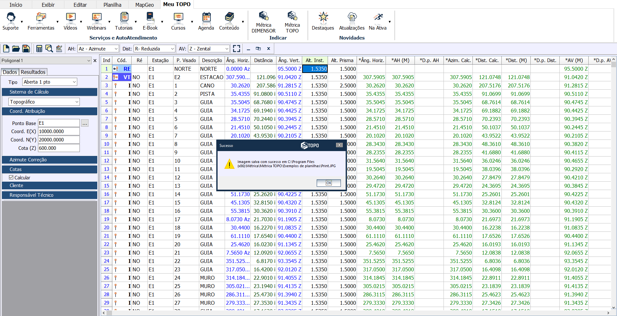
Task: Click the magnifier search sheet icon
Action: coord(49,49)
